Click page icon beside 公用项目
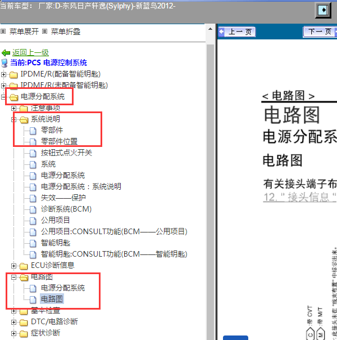 tap(33, 221)
